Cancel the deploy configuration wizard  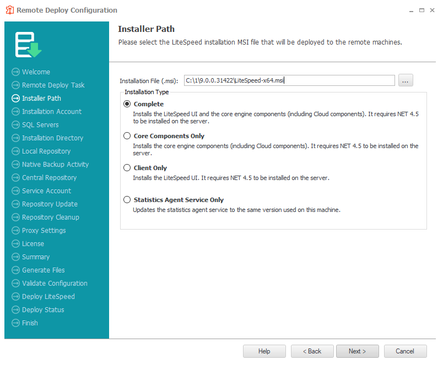click(405, 351)
